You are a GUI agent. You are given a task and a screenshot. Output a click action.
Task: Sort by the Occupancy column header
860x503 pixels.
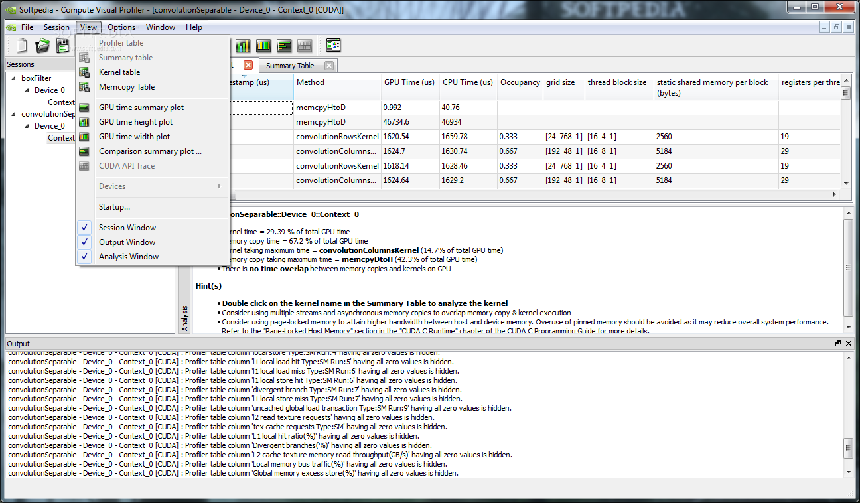pyautogui.click(x=520, y=88)
